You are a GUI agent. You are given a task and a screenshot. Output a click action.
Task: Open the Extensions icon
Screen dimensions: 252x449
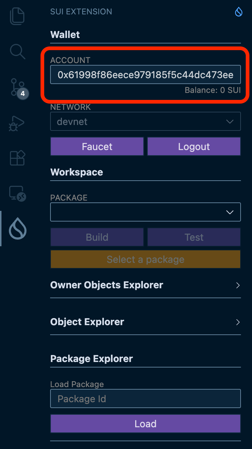point(17,157)
